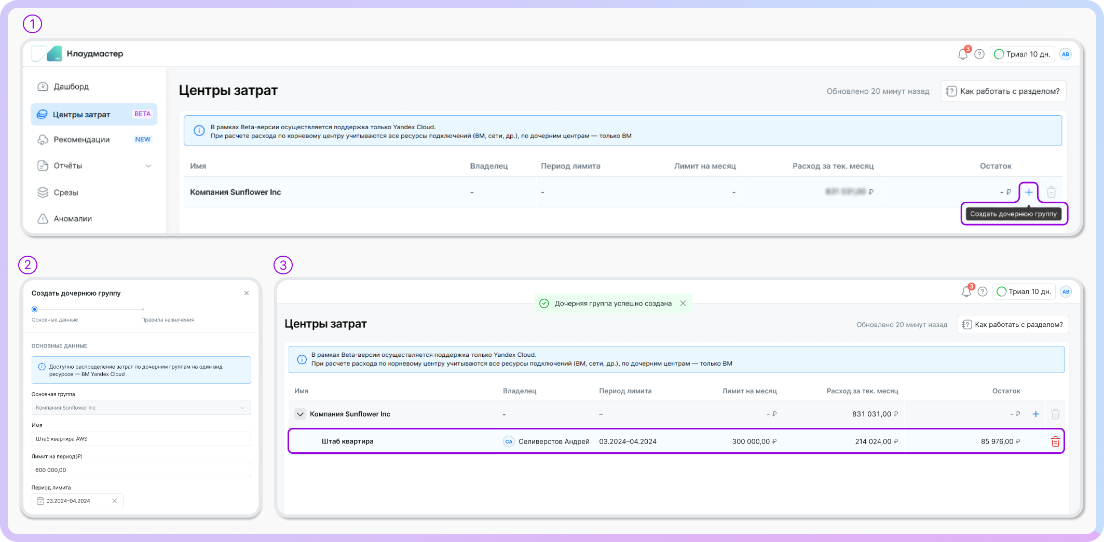Screen dimensions: 1104x542
Task: Close the Создать дочернюю группу dialog
Action: pyautogui.click(x=247, y=294)
